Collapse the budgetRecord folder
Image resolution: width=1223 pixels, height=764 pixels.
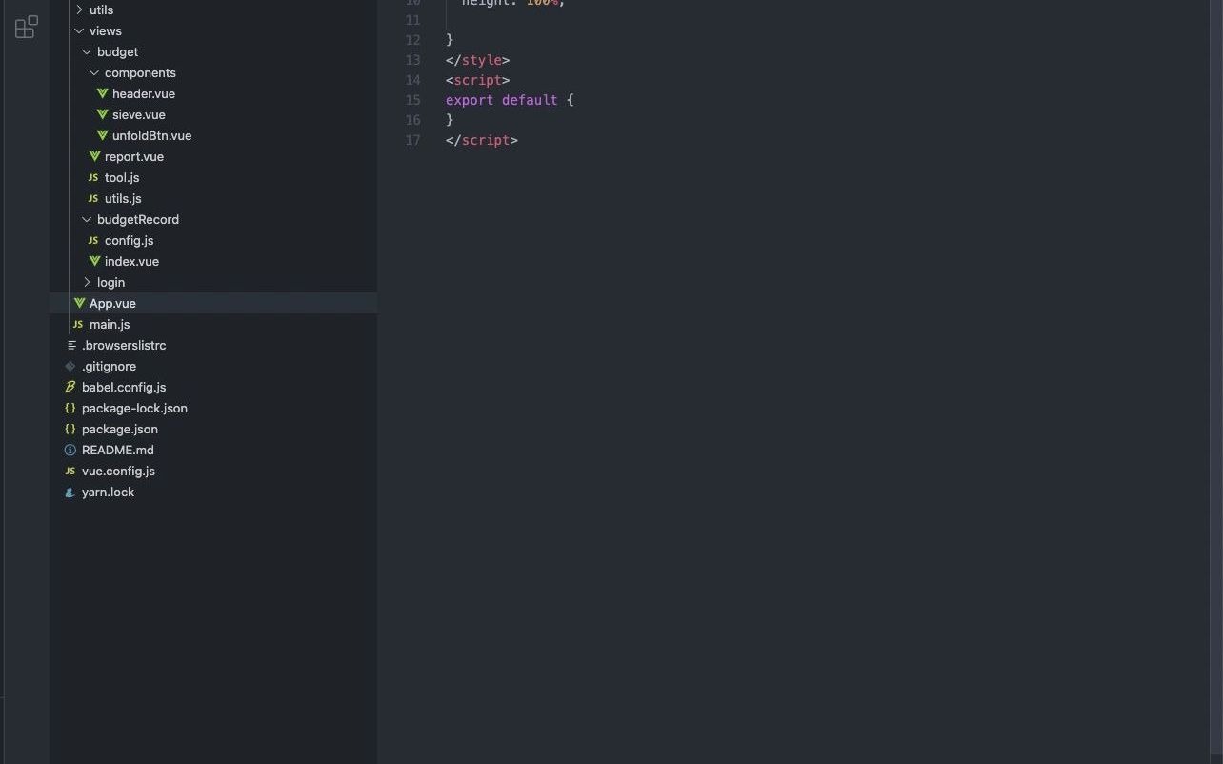(87, 219)
